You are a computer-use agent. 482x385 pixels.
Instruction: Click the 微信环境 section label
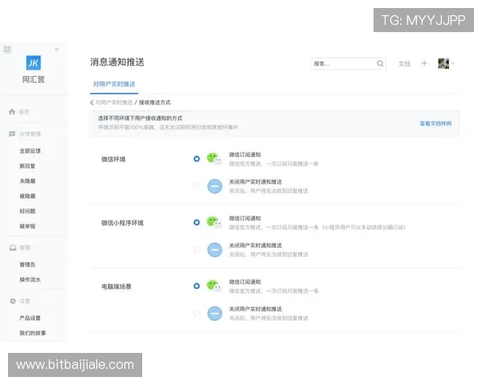[x=113, y=159]
